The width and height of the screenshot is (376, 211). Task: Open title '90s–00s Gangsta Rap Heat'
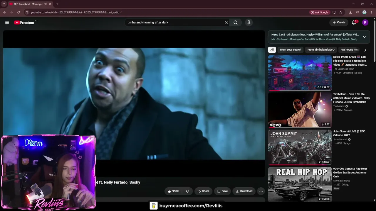click(x=351, y=173)
